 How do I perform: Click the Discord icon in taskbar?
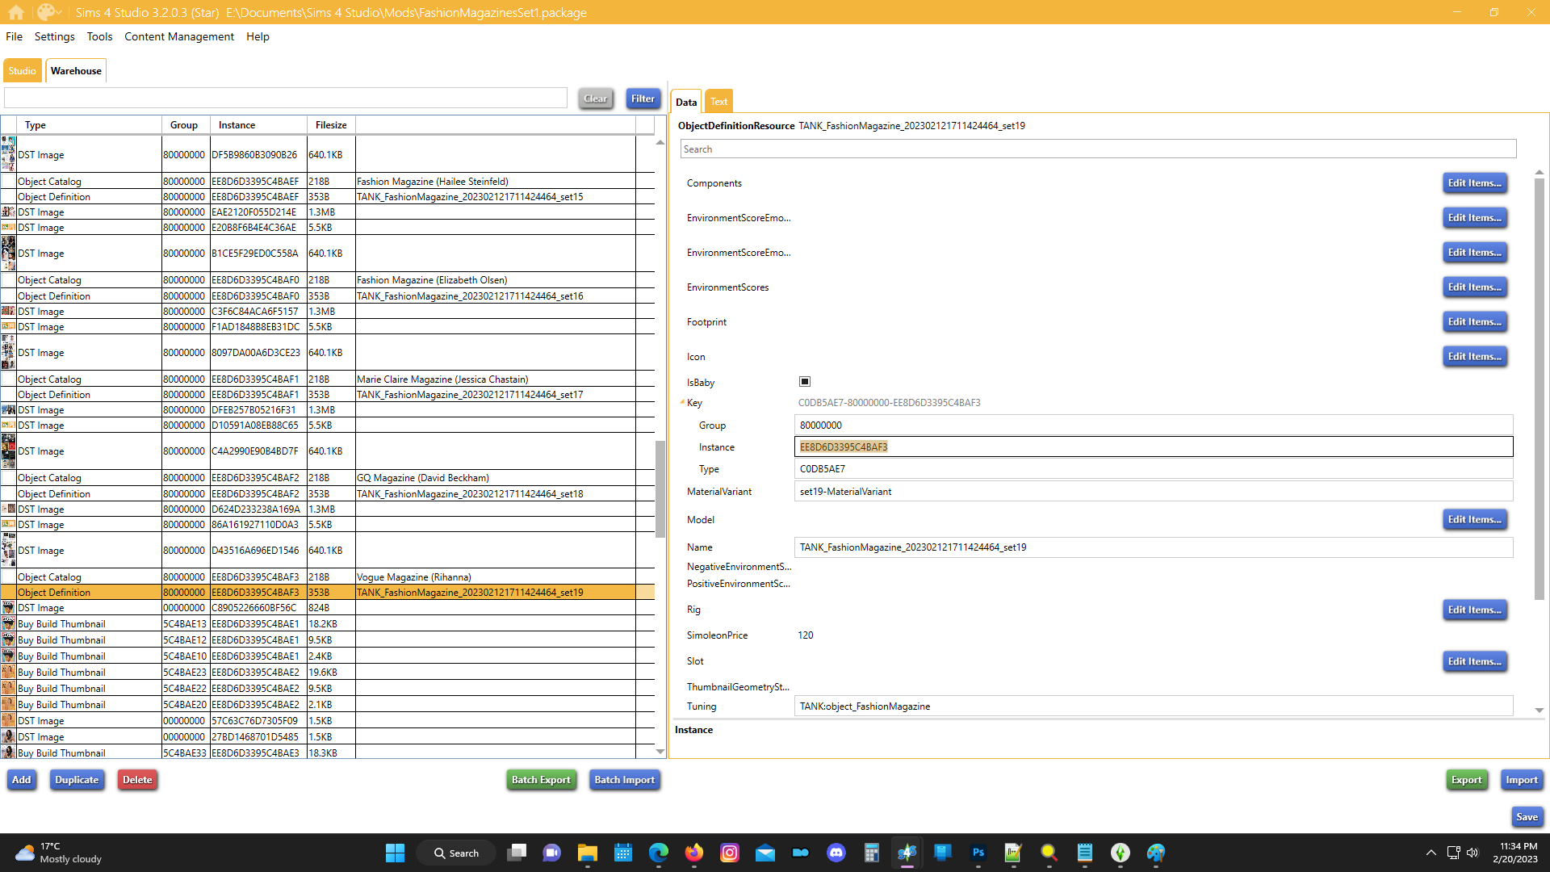836,853
